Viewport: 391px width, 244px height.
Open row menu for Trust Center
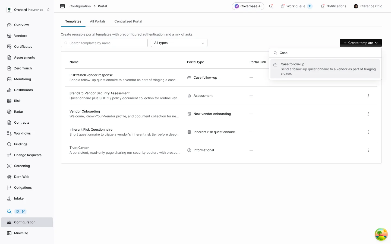click(x=368, y=150)
